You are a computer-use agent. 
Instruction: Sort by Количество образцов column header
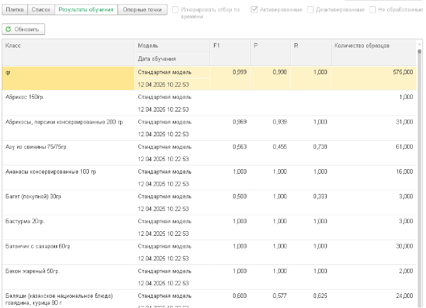(x=373, y=46)
